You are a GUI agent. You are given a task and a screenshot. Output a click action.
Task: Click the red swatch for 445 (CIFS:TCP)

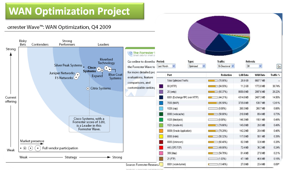pos(161,148)
